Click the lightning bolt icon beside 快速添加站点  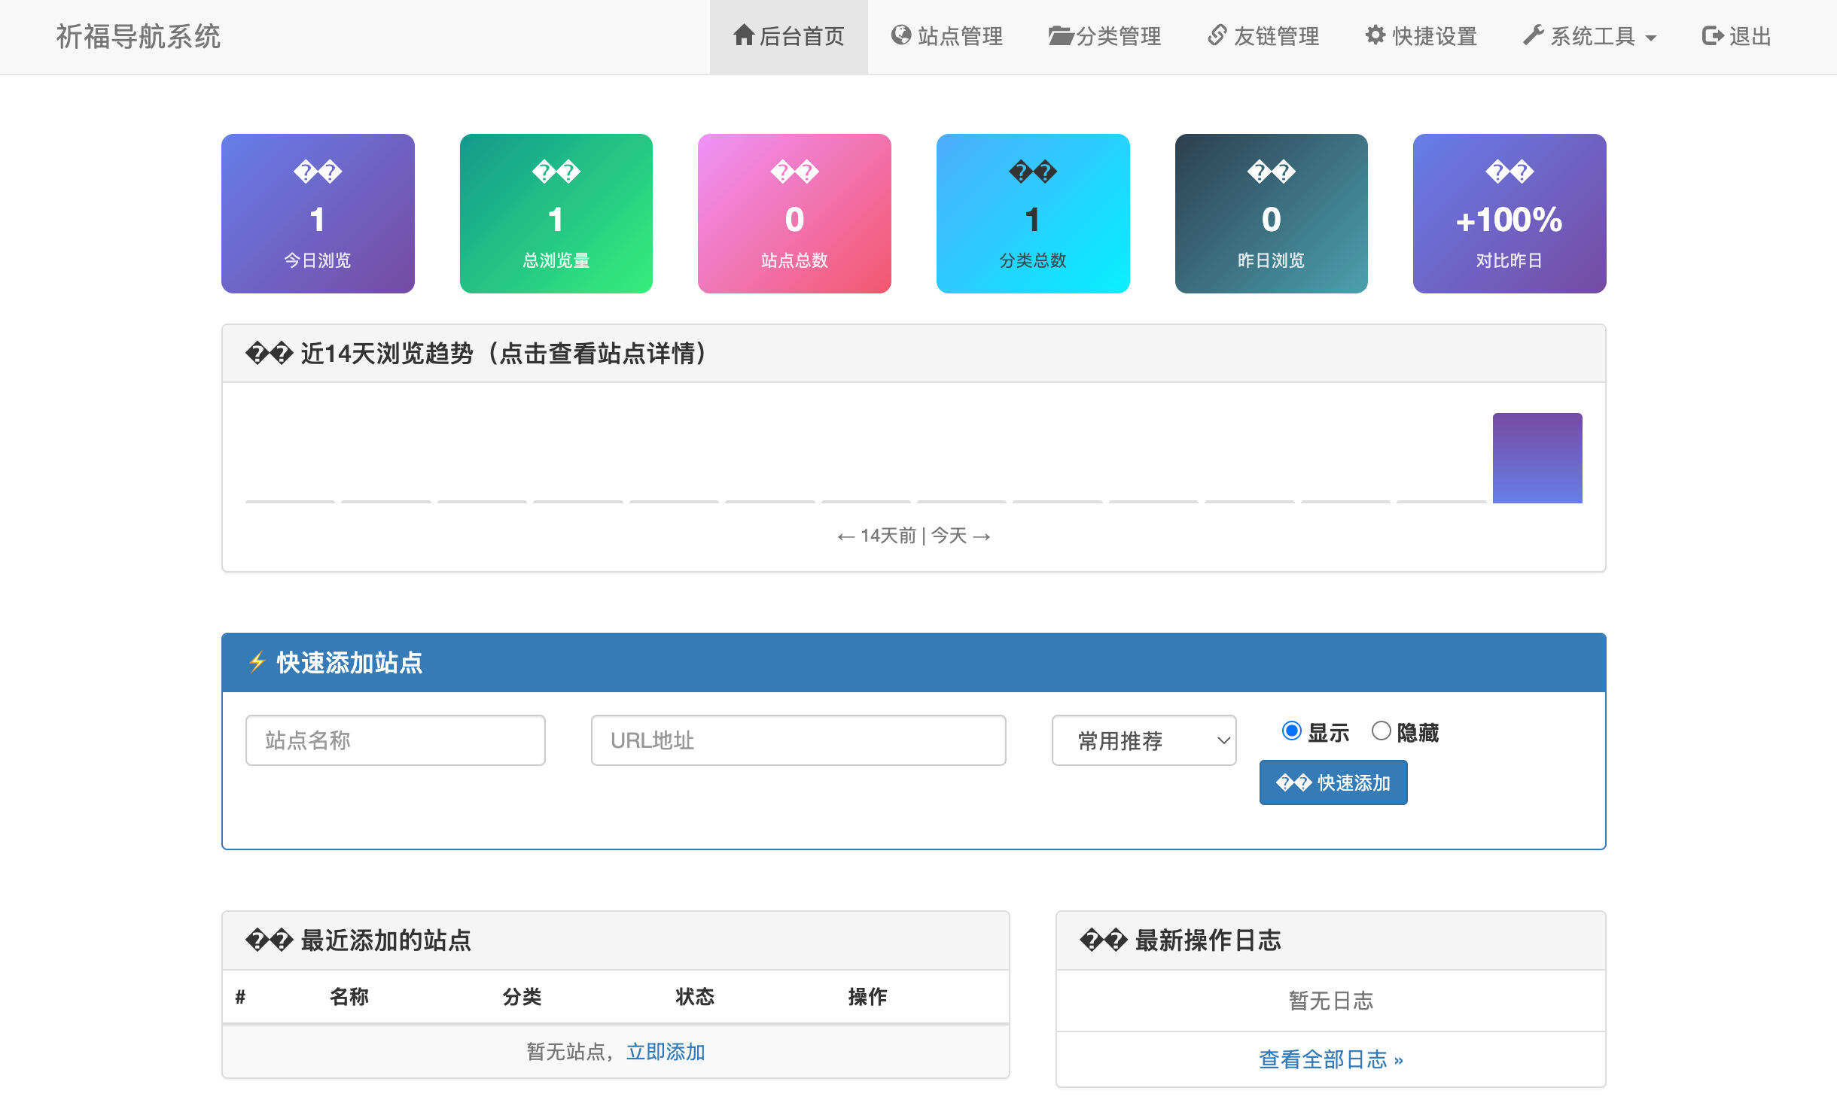257,662
